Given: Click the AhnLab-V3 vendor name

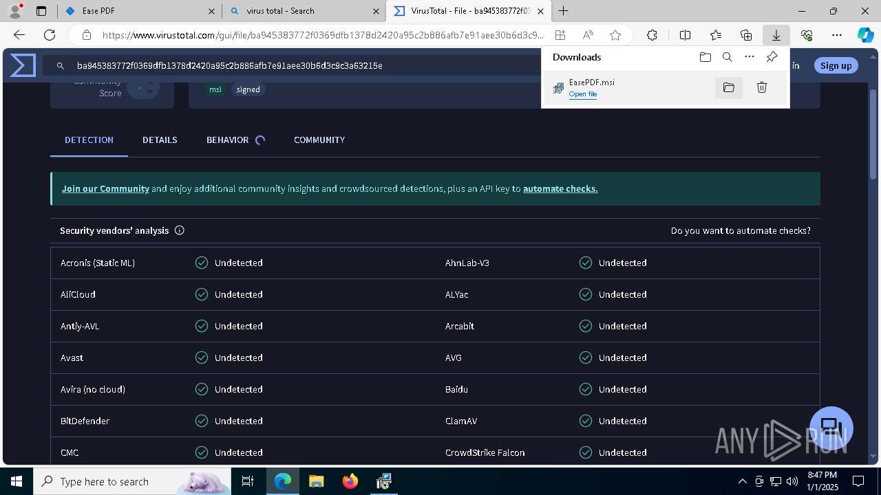Looking at the screenshot, I should click(x=467, y=263).
